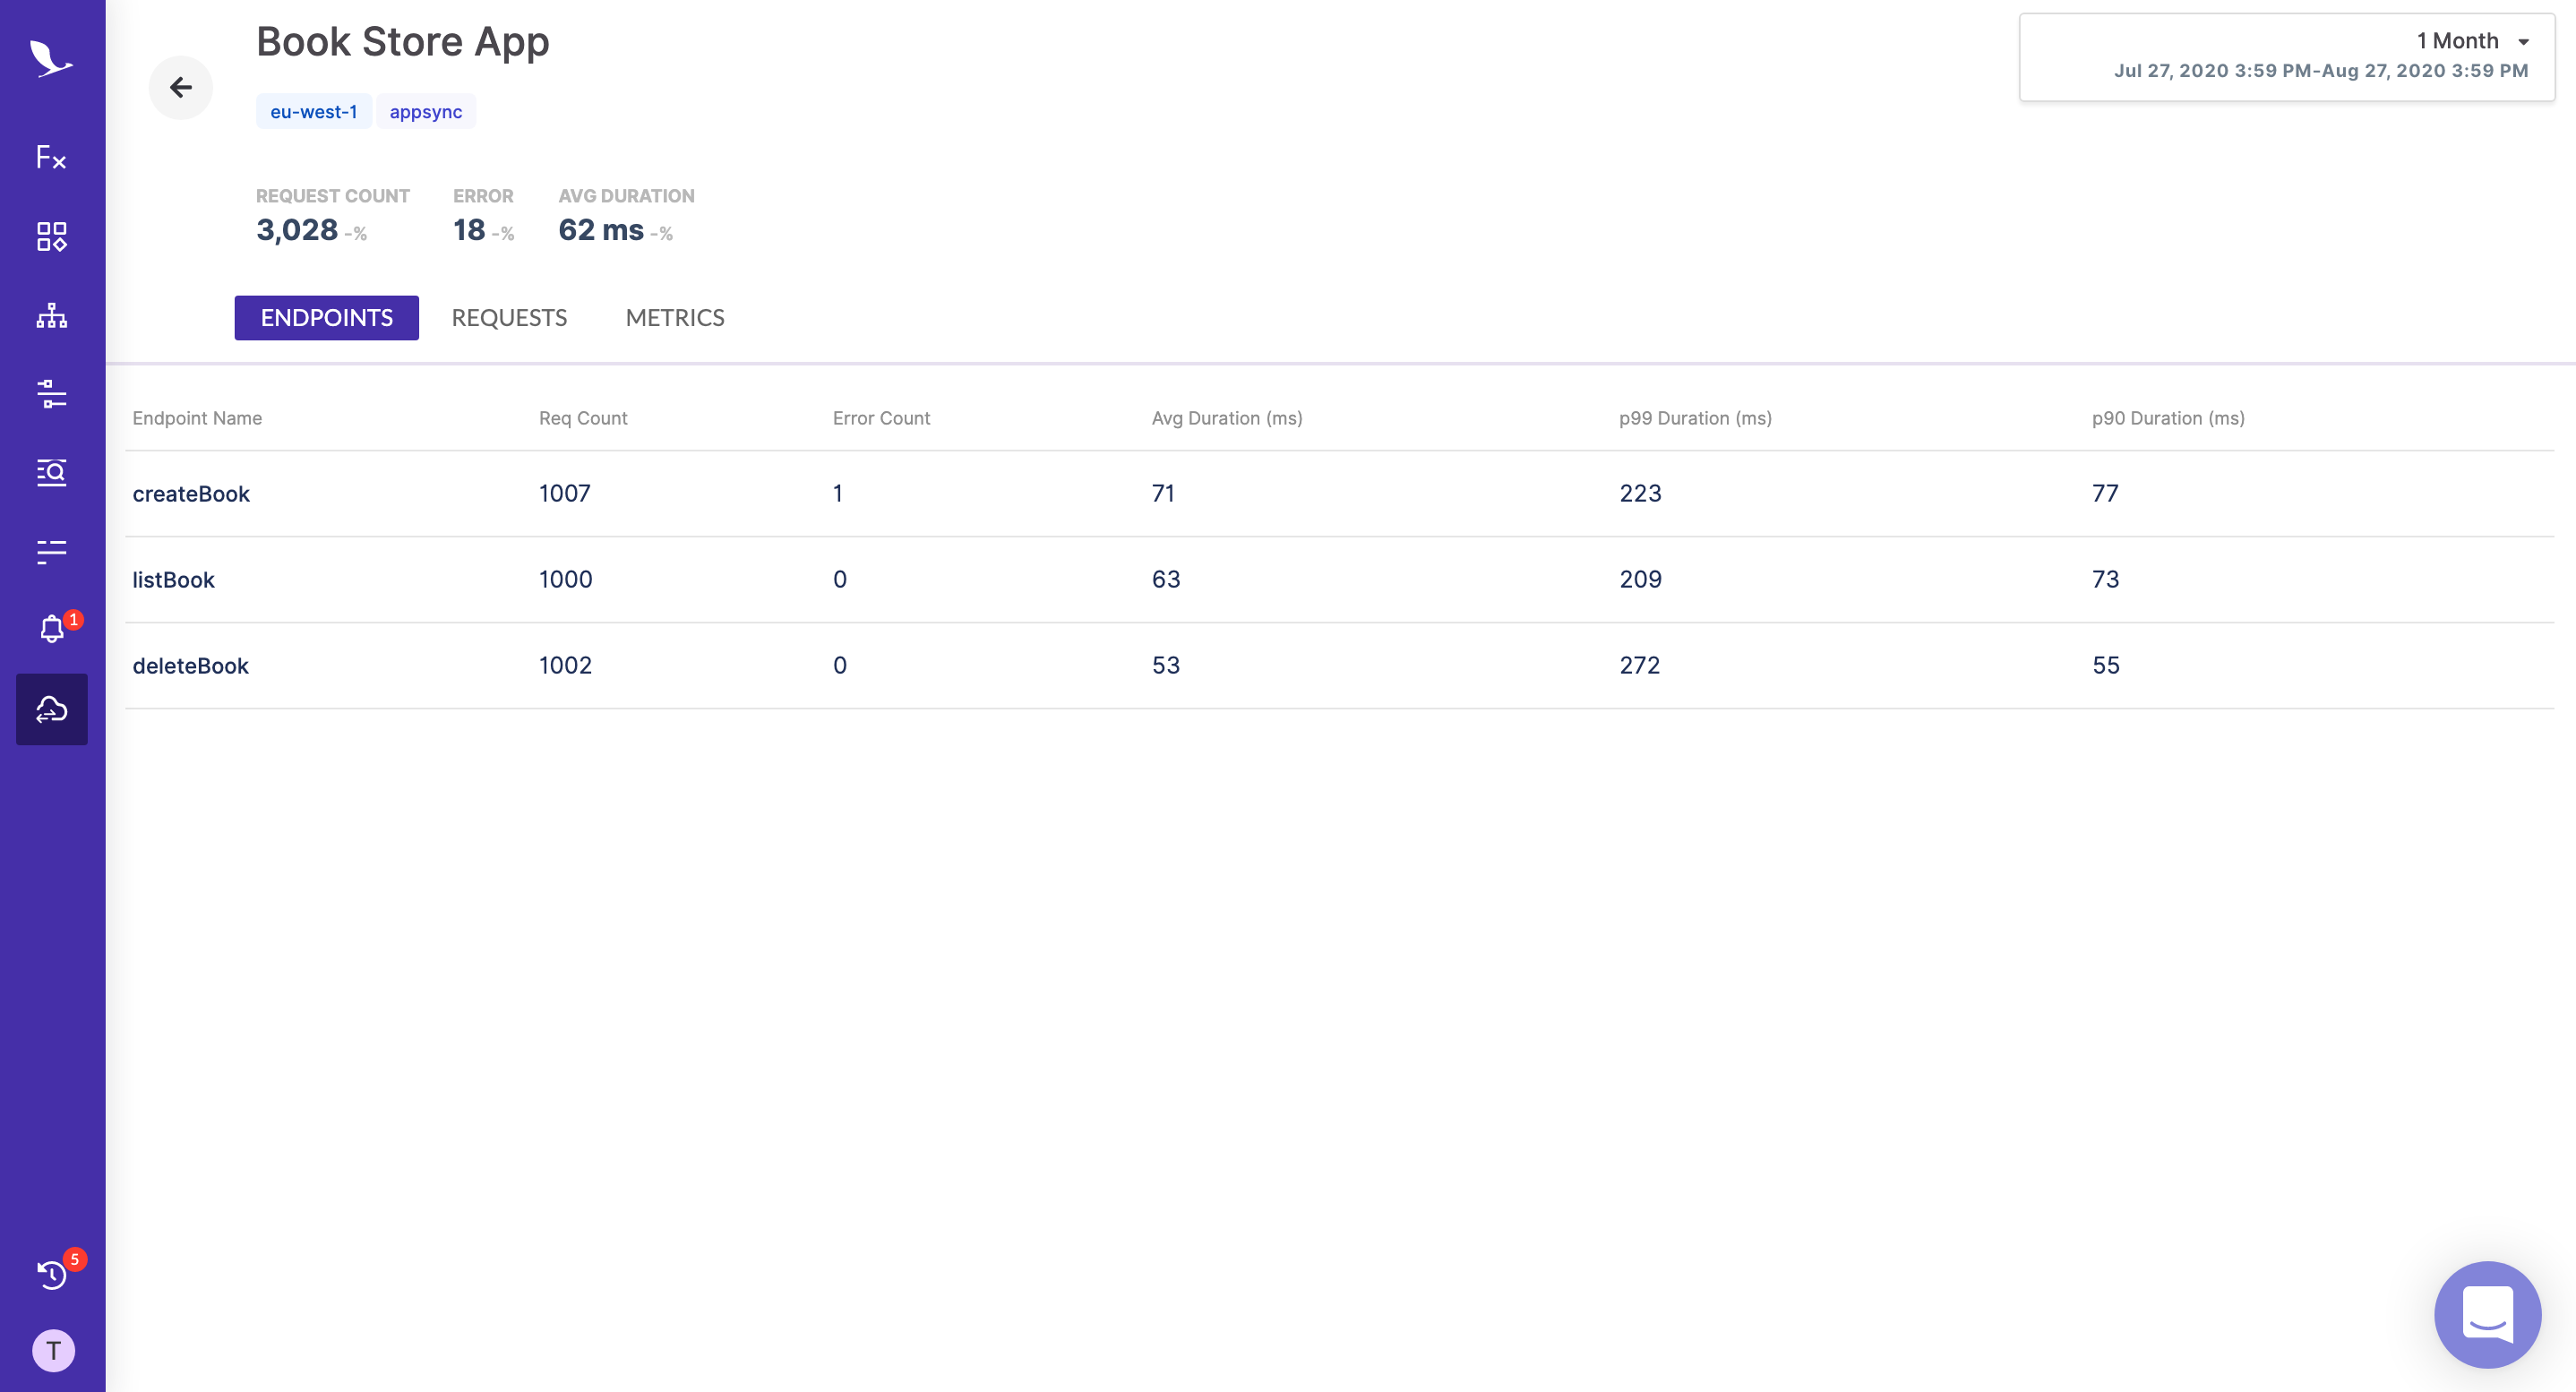Click the Book Store App title
Viewport: 2576px width, 1392px height.
tap(403, 42)
